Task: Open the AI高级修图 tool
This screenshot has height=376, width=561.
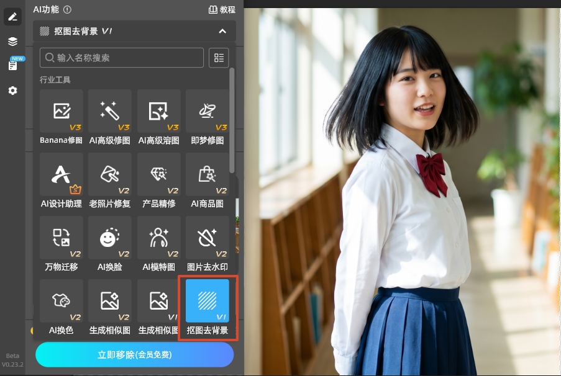Action: click(x=110, y=117)
